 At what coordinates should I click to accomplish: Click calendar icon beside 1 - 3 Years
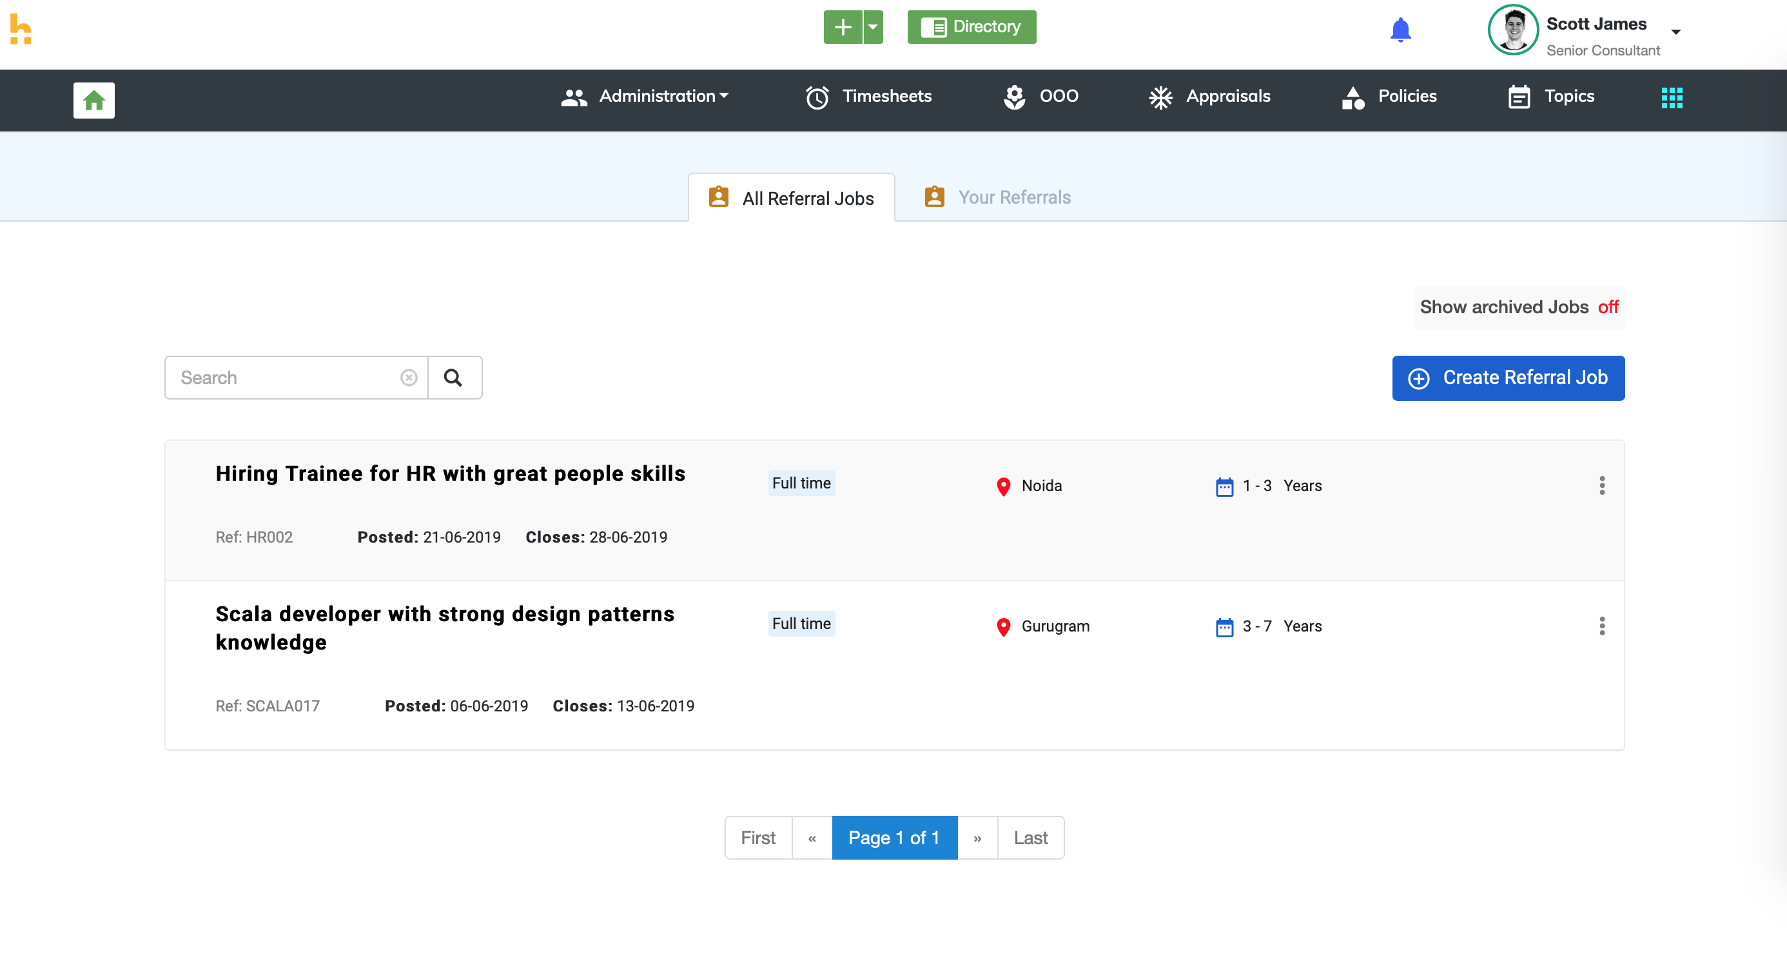(x=1224, y=487)
